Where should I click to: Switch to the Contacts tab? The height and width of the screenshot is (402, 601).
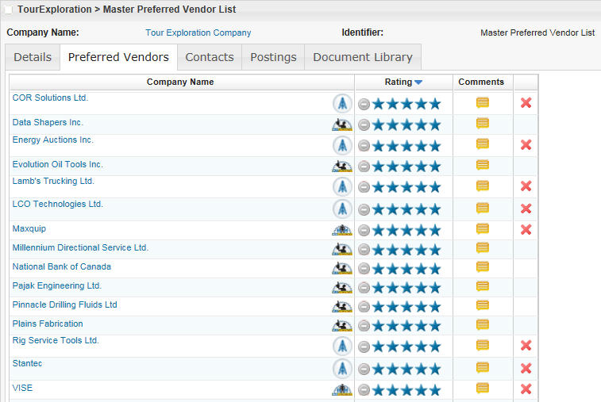(210, 57)
